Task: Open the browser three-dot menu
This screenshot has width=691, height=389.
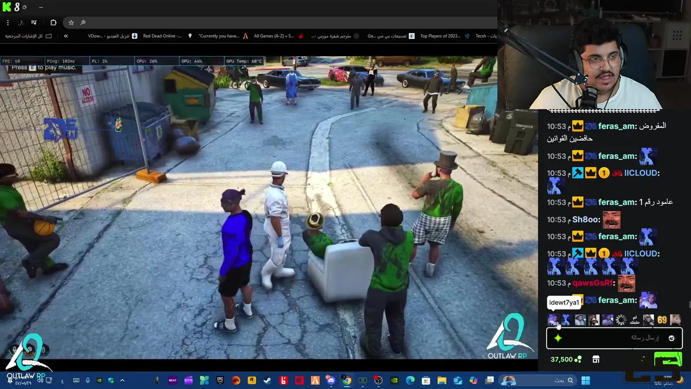Action: click(x=8, y=22)
